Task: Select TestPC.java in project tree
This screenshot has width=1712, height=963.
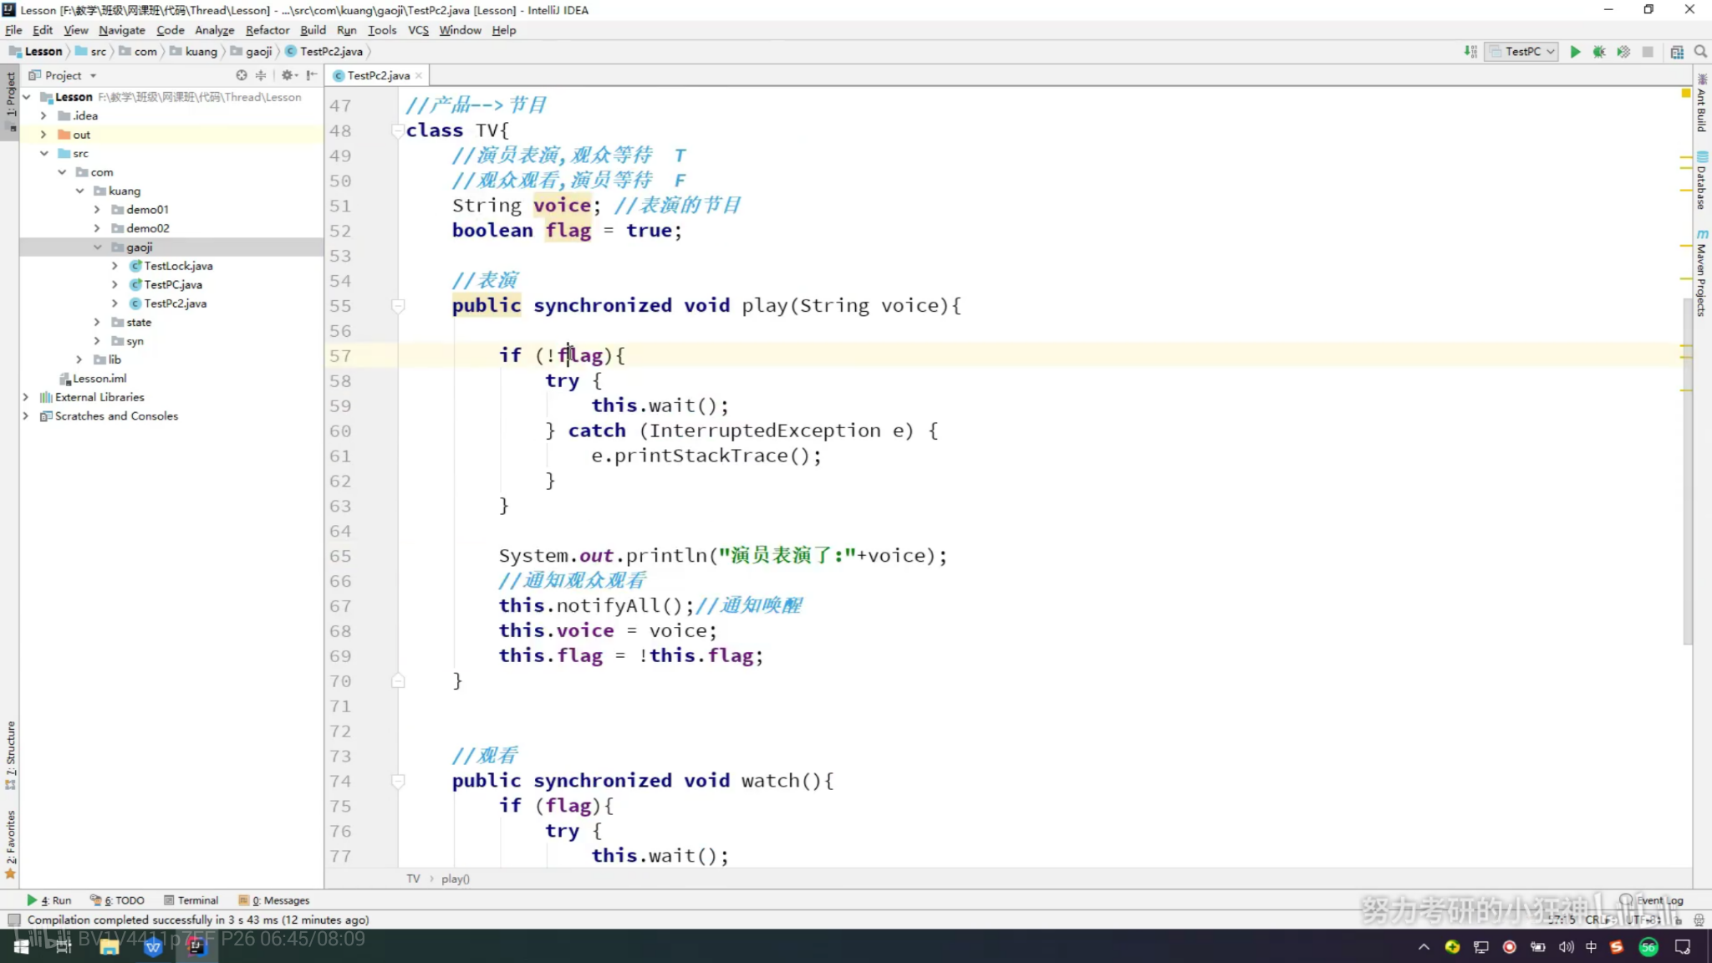Action: [172, 284]
